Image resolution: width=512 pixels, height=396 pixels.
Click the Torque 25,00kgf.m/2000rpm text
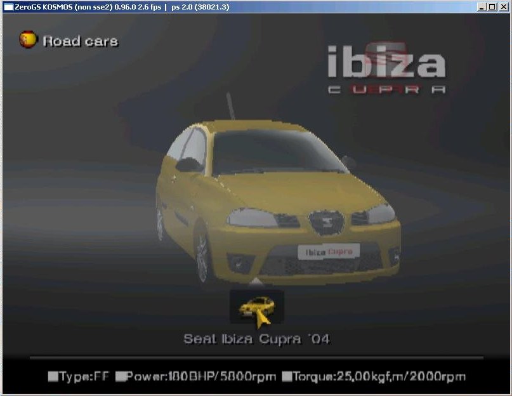[x=379, y=376]
